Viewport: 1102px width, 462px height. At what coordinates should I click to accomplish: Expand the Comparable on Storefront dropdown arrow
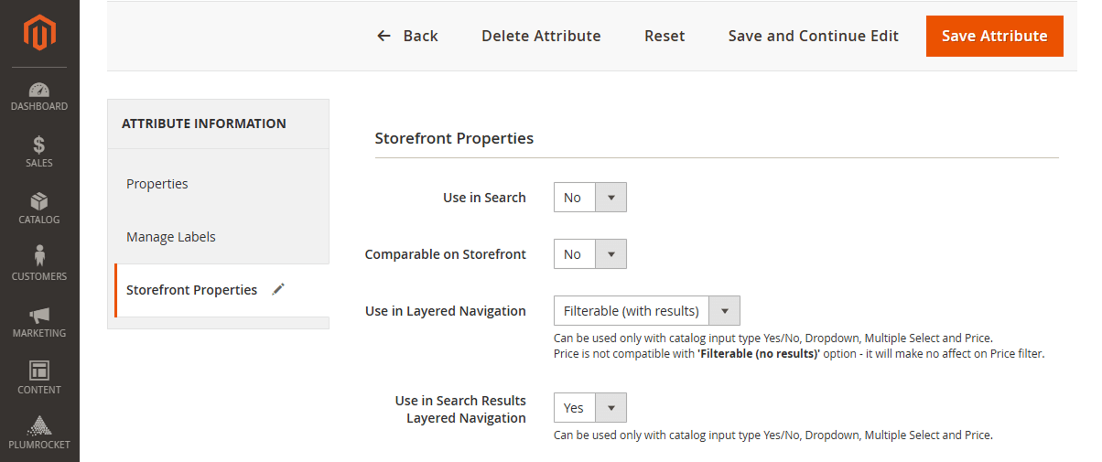(610, 254)
